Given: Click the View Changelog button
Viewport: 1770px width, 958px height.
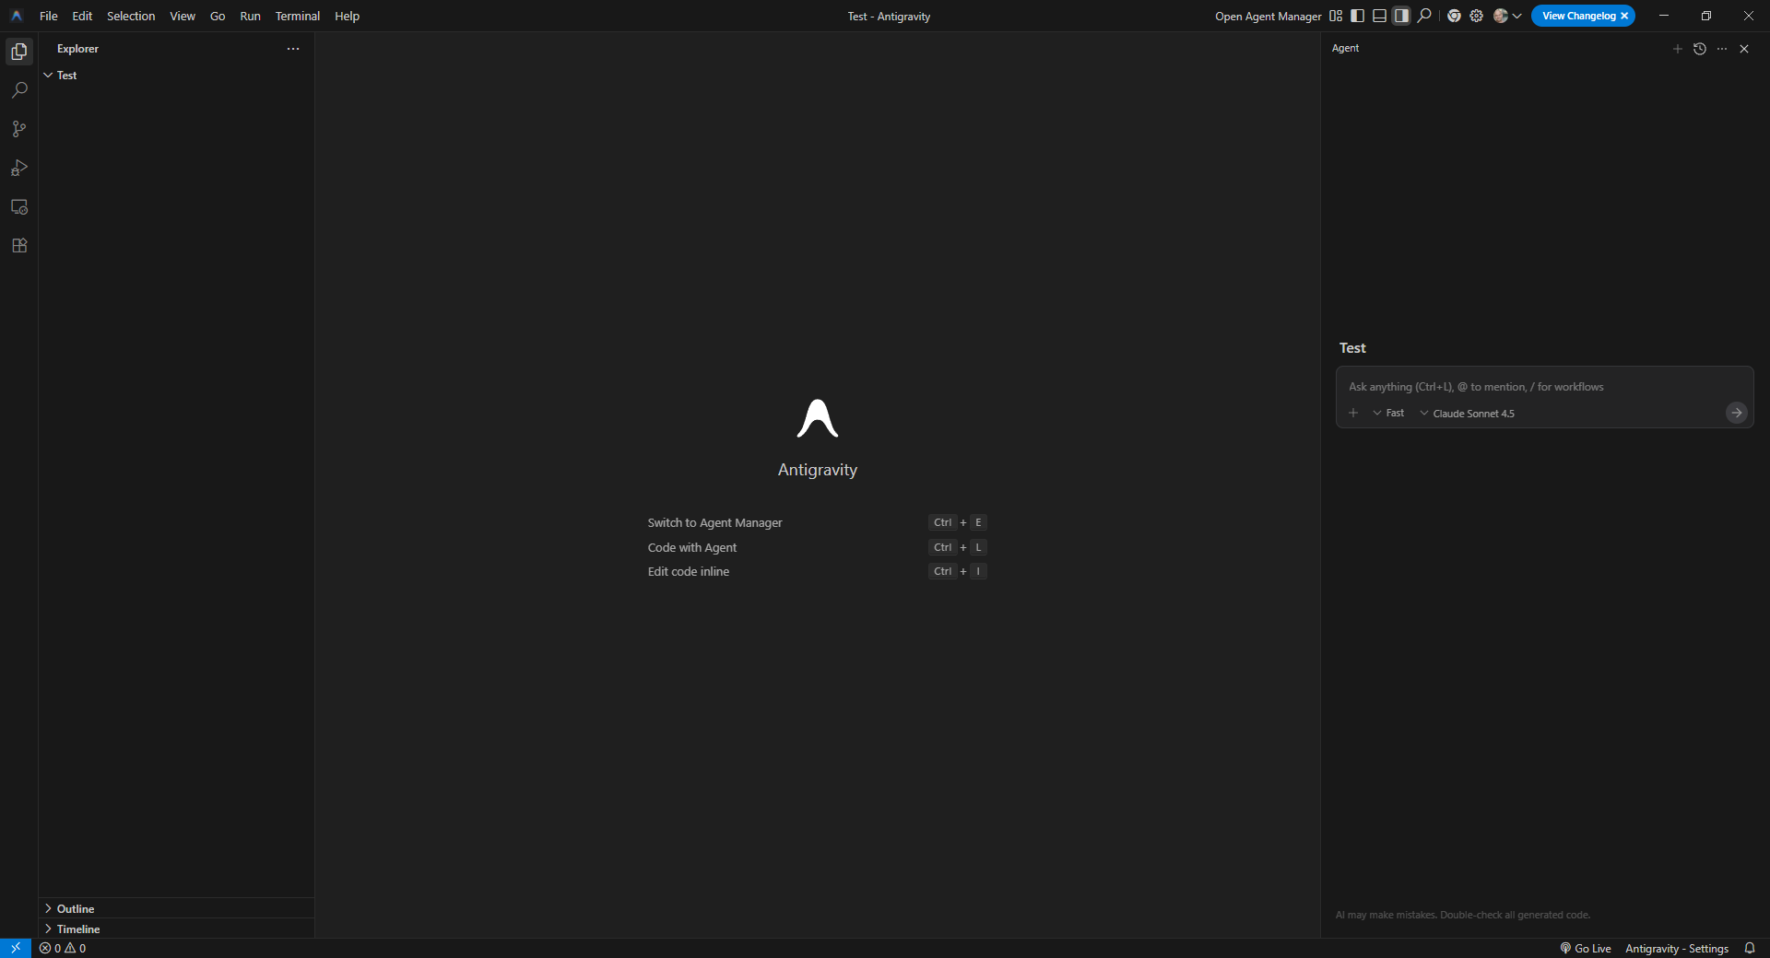Looking at the screenshot, I should point(1577,16).
